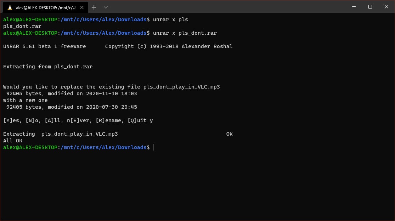Expand the new tab profile dropdown
Viewport: 395px width, 221px height.
[106, 7]
